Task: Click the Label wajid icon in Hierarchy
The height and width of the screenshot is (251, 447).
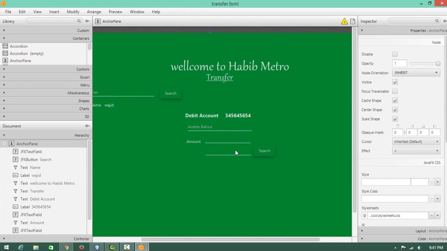Action: pos(15,175)
